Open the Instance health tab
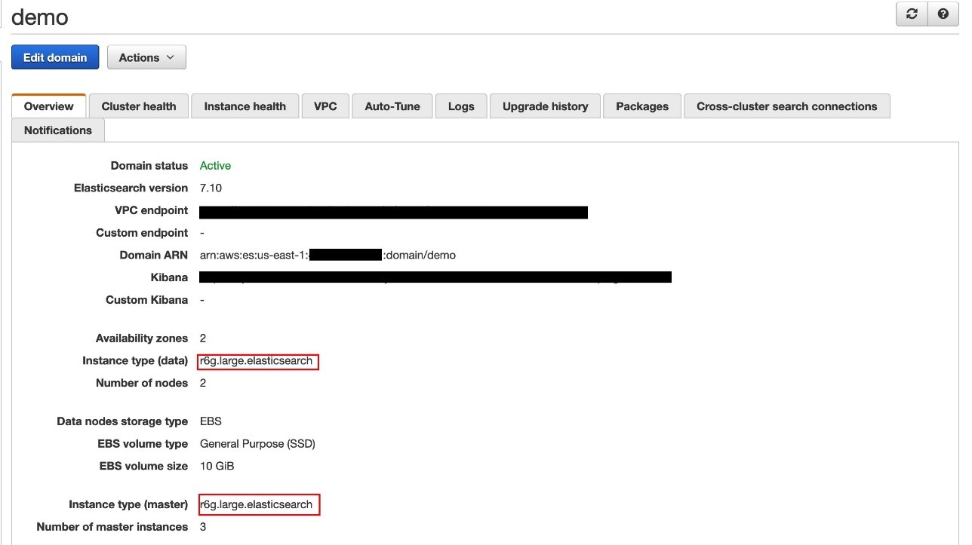 (x=245, y=106)
